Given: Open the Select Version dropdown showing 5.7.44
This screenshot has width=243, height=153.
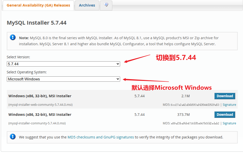Looking at the screenshot, I should (63, 64).
